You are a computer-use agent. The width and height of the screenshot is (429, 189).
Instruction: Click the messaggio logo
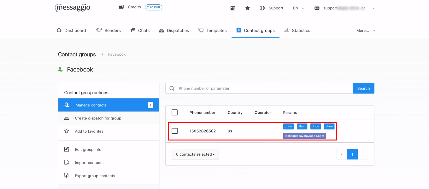tap(73, 8)
